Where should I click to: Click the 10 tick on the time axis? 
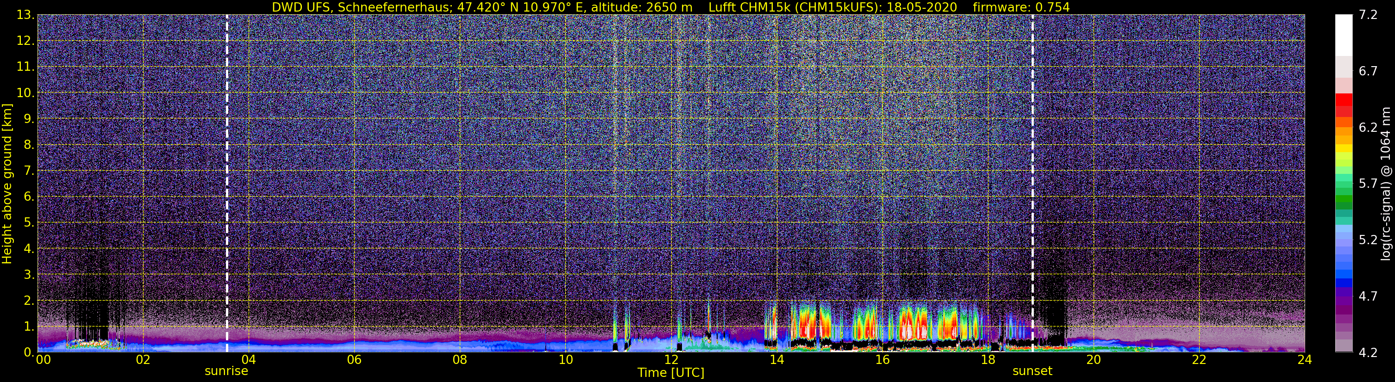tap(565, 360)
